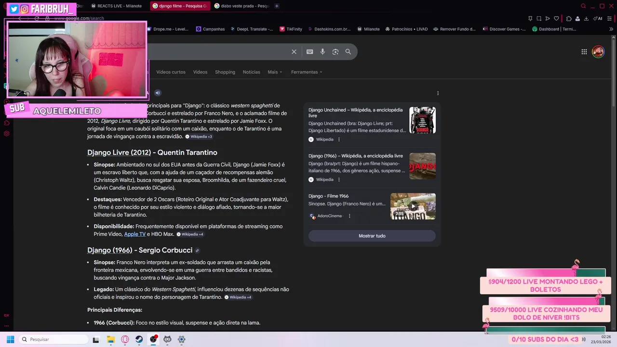617x347 pixels.
Task: Open the Google apps grid
Action: pyautogui.click(x=584, y=52)
